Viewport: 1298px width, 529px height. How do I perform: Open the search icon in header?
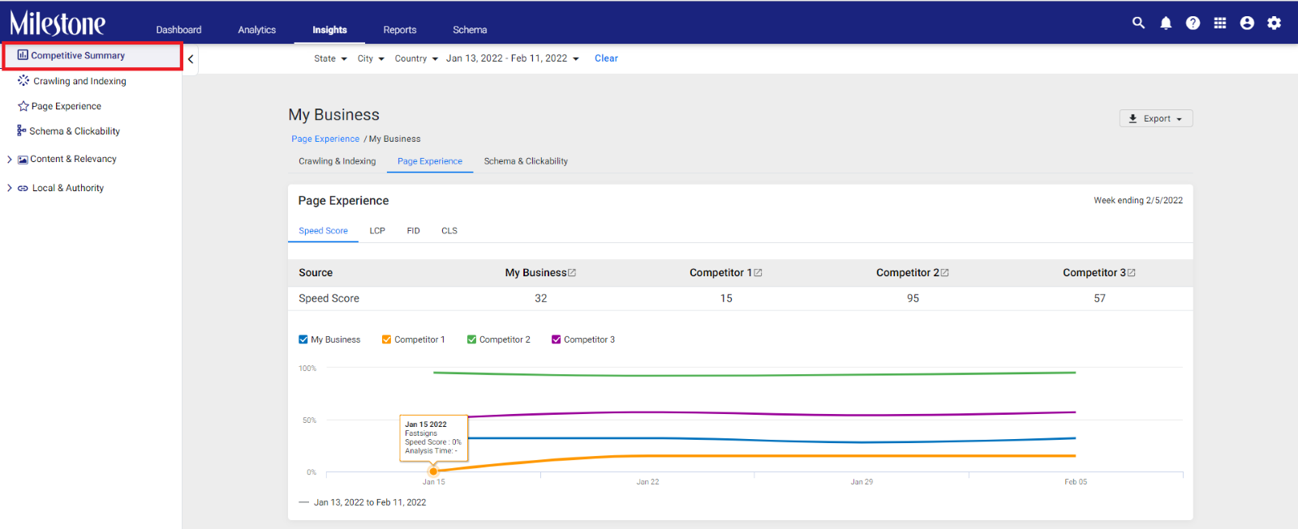pos(1138,23)
